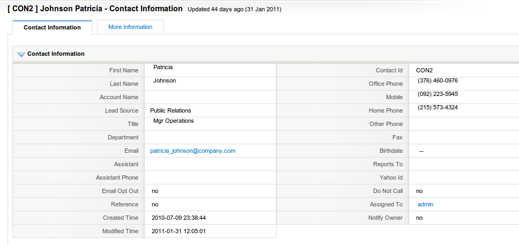519x245 pixels.
Task: Click the Notify Owner value
Action: [x=419, y=218]
